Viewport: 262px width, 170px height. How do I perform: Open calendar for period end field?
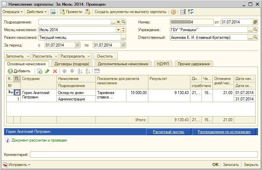[x=123, y=45]
